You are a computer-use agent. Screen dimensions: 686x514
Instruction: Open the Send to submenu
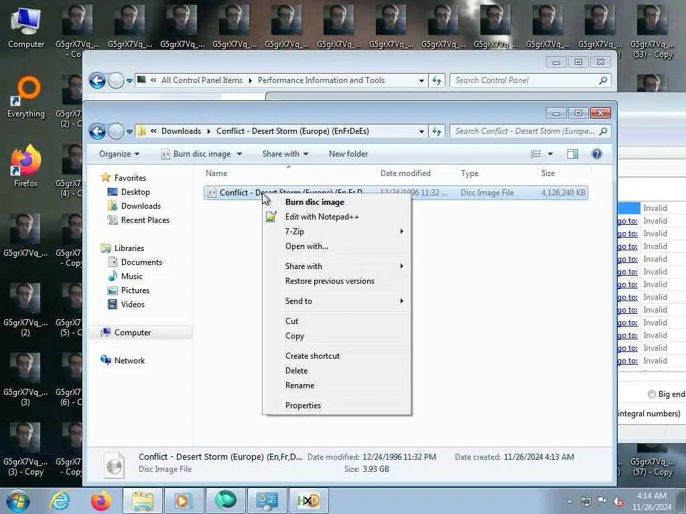(336, 301)
